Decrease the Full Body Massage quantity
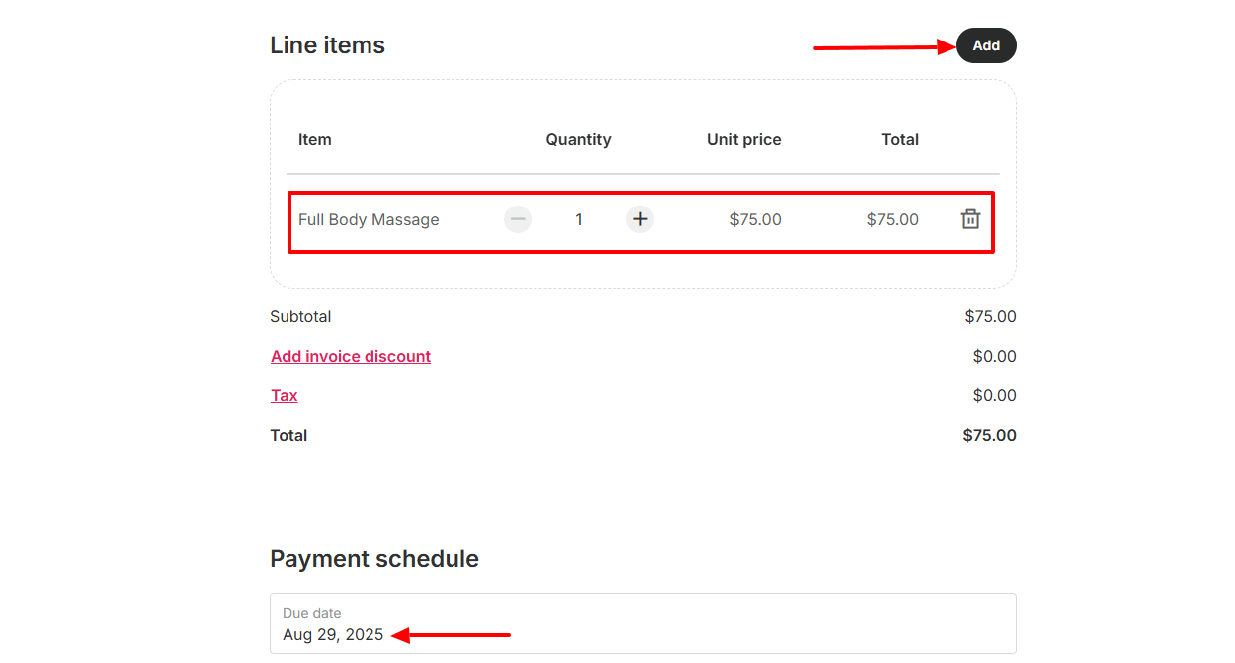The width and height of the screenshot is (1235, 663). 518,219
